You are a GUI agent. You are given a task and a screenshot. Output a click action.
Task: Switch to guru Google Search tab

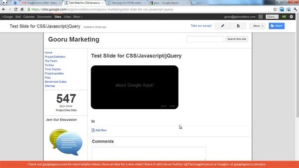[169, 3]
